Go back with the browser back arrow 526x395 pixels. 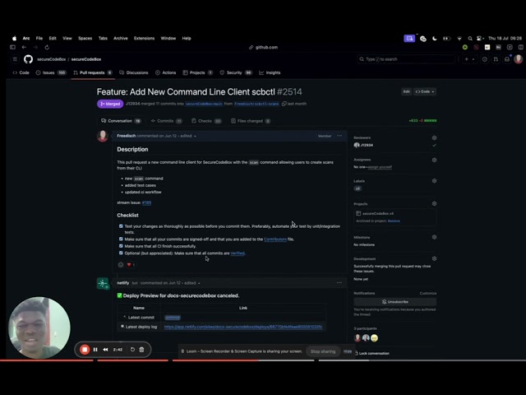[x=24, y=48]
